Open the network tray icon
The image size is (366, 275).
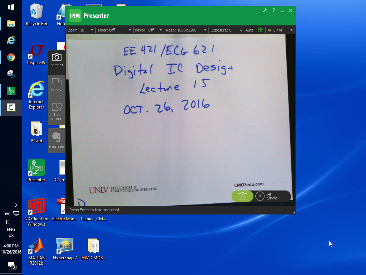pyautogui.click(x=16, y=213)
